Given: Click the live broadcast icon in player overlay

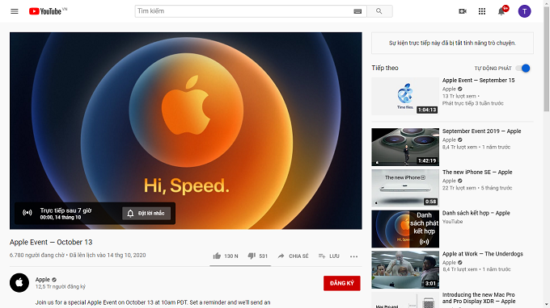Looking at the screenshot, I should pos(27,213).
